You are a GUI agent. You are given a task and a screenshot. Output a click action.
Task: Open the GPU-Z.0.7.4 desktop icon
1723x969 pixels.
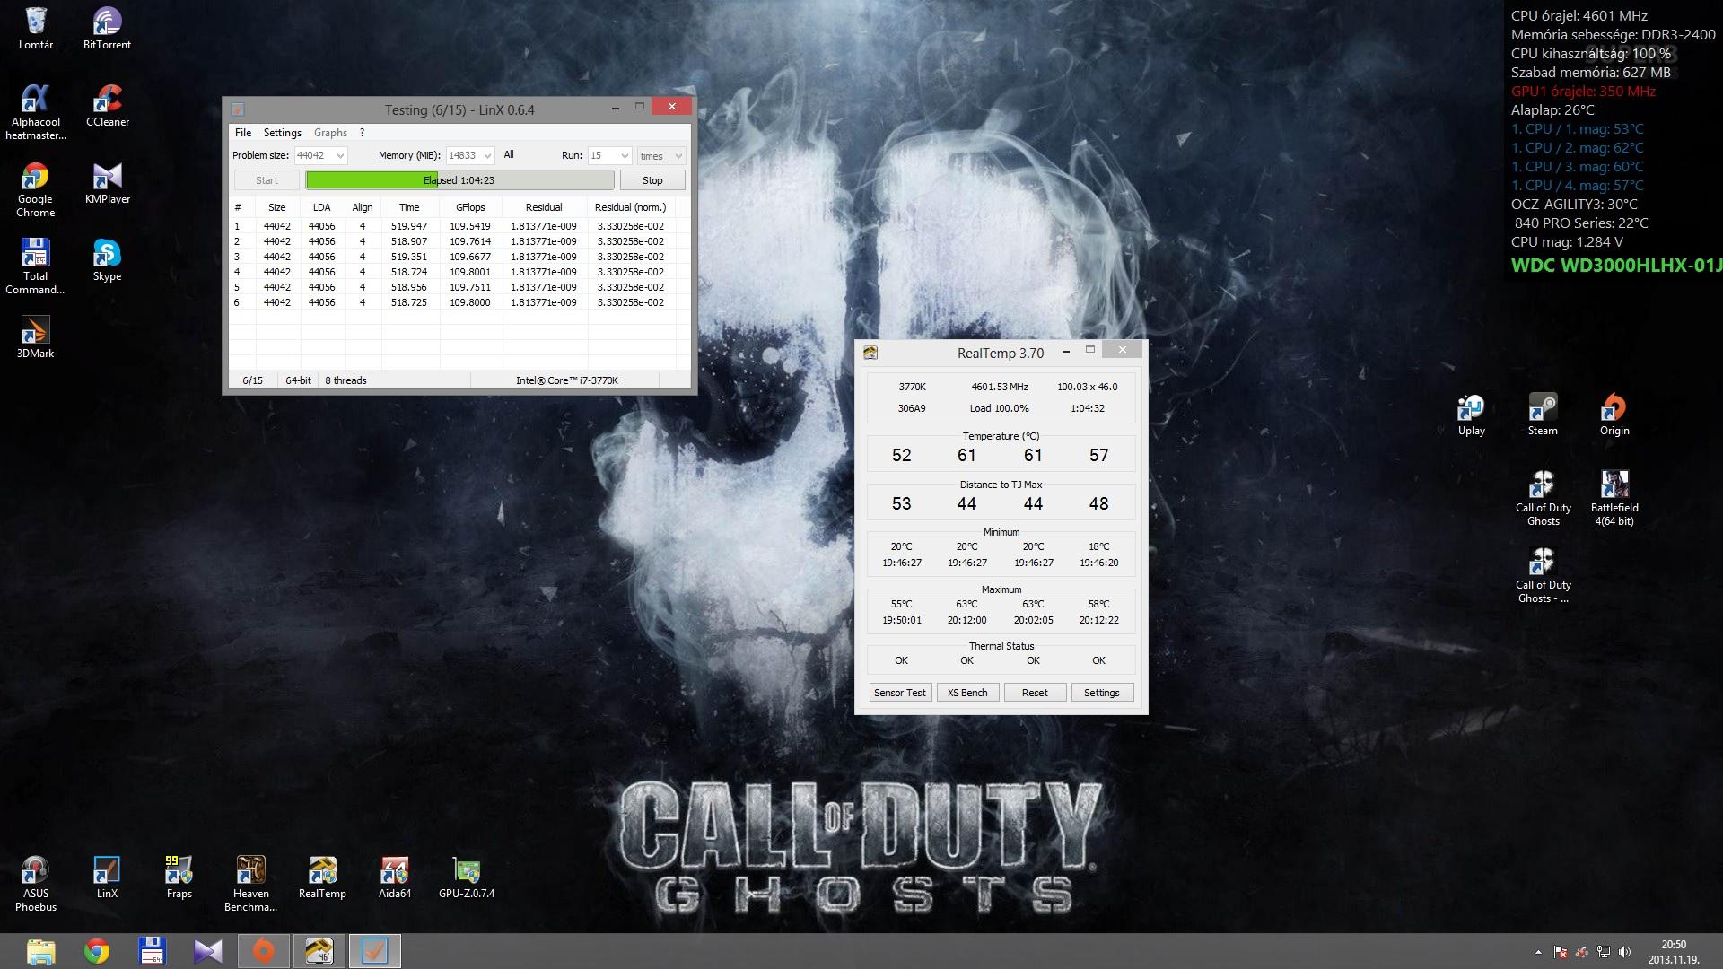click(x=466, y=871)
